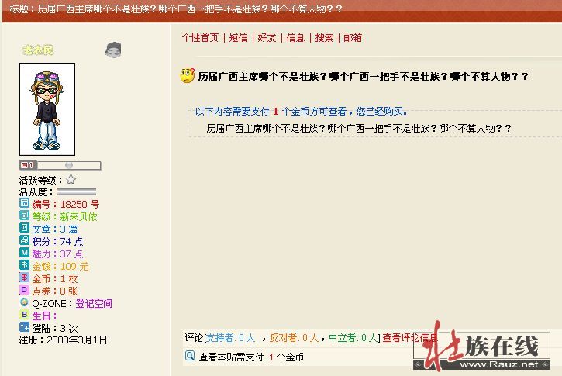Click the activity level star icon

coord(71,180)
